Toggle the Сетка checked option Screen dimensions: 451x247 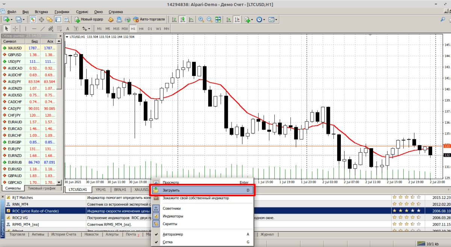pyautogui.click(x=168, y=242)
